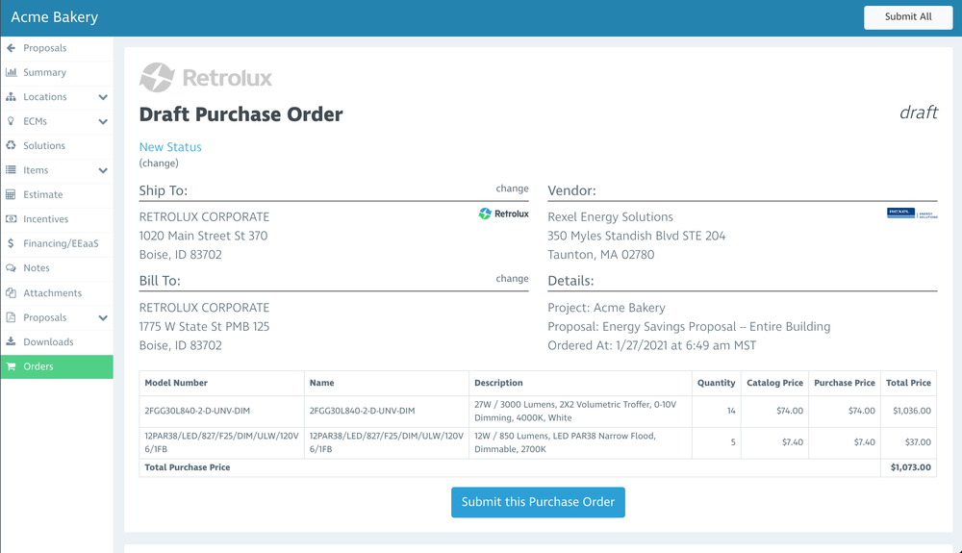Click the draft status label
962x553 pixels.
pyautogui.click(x=919, y=113)
